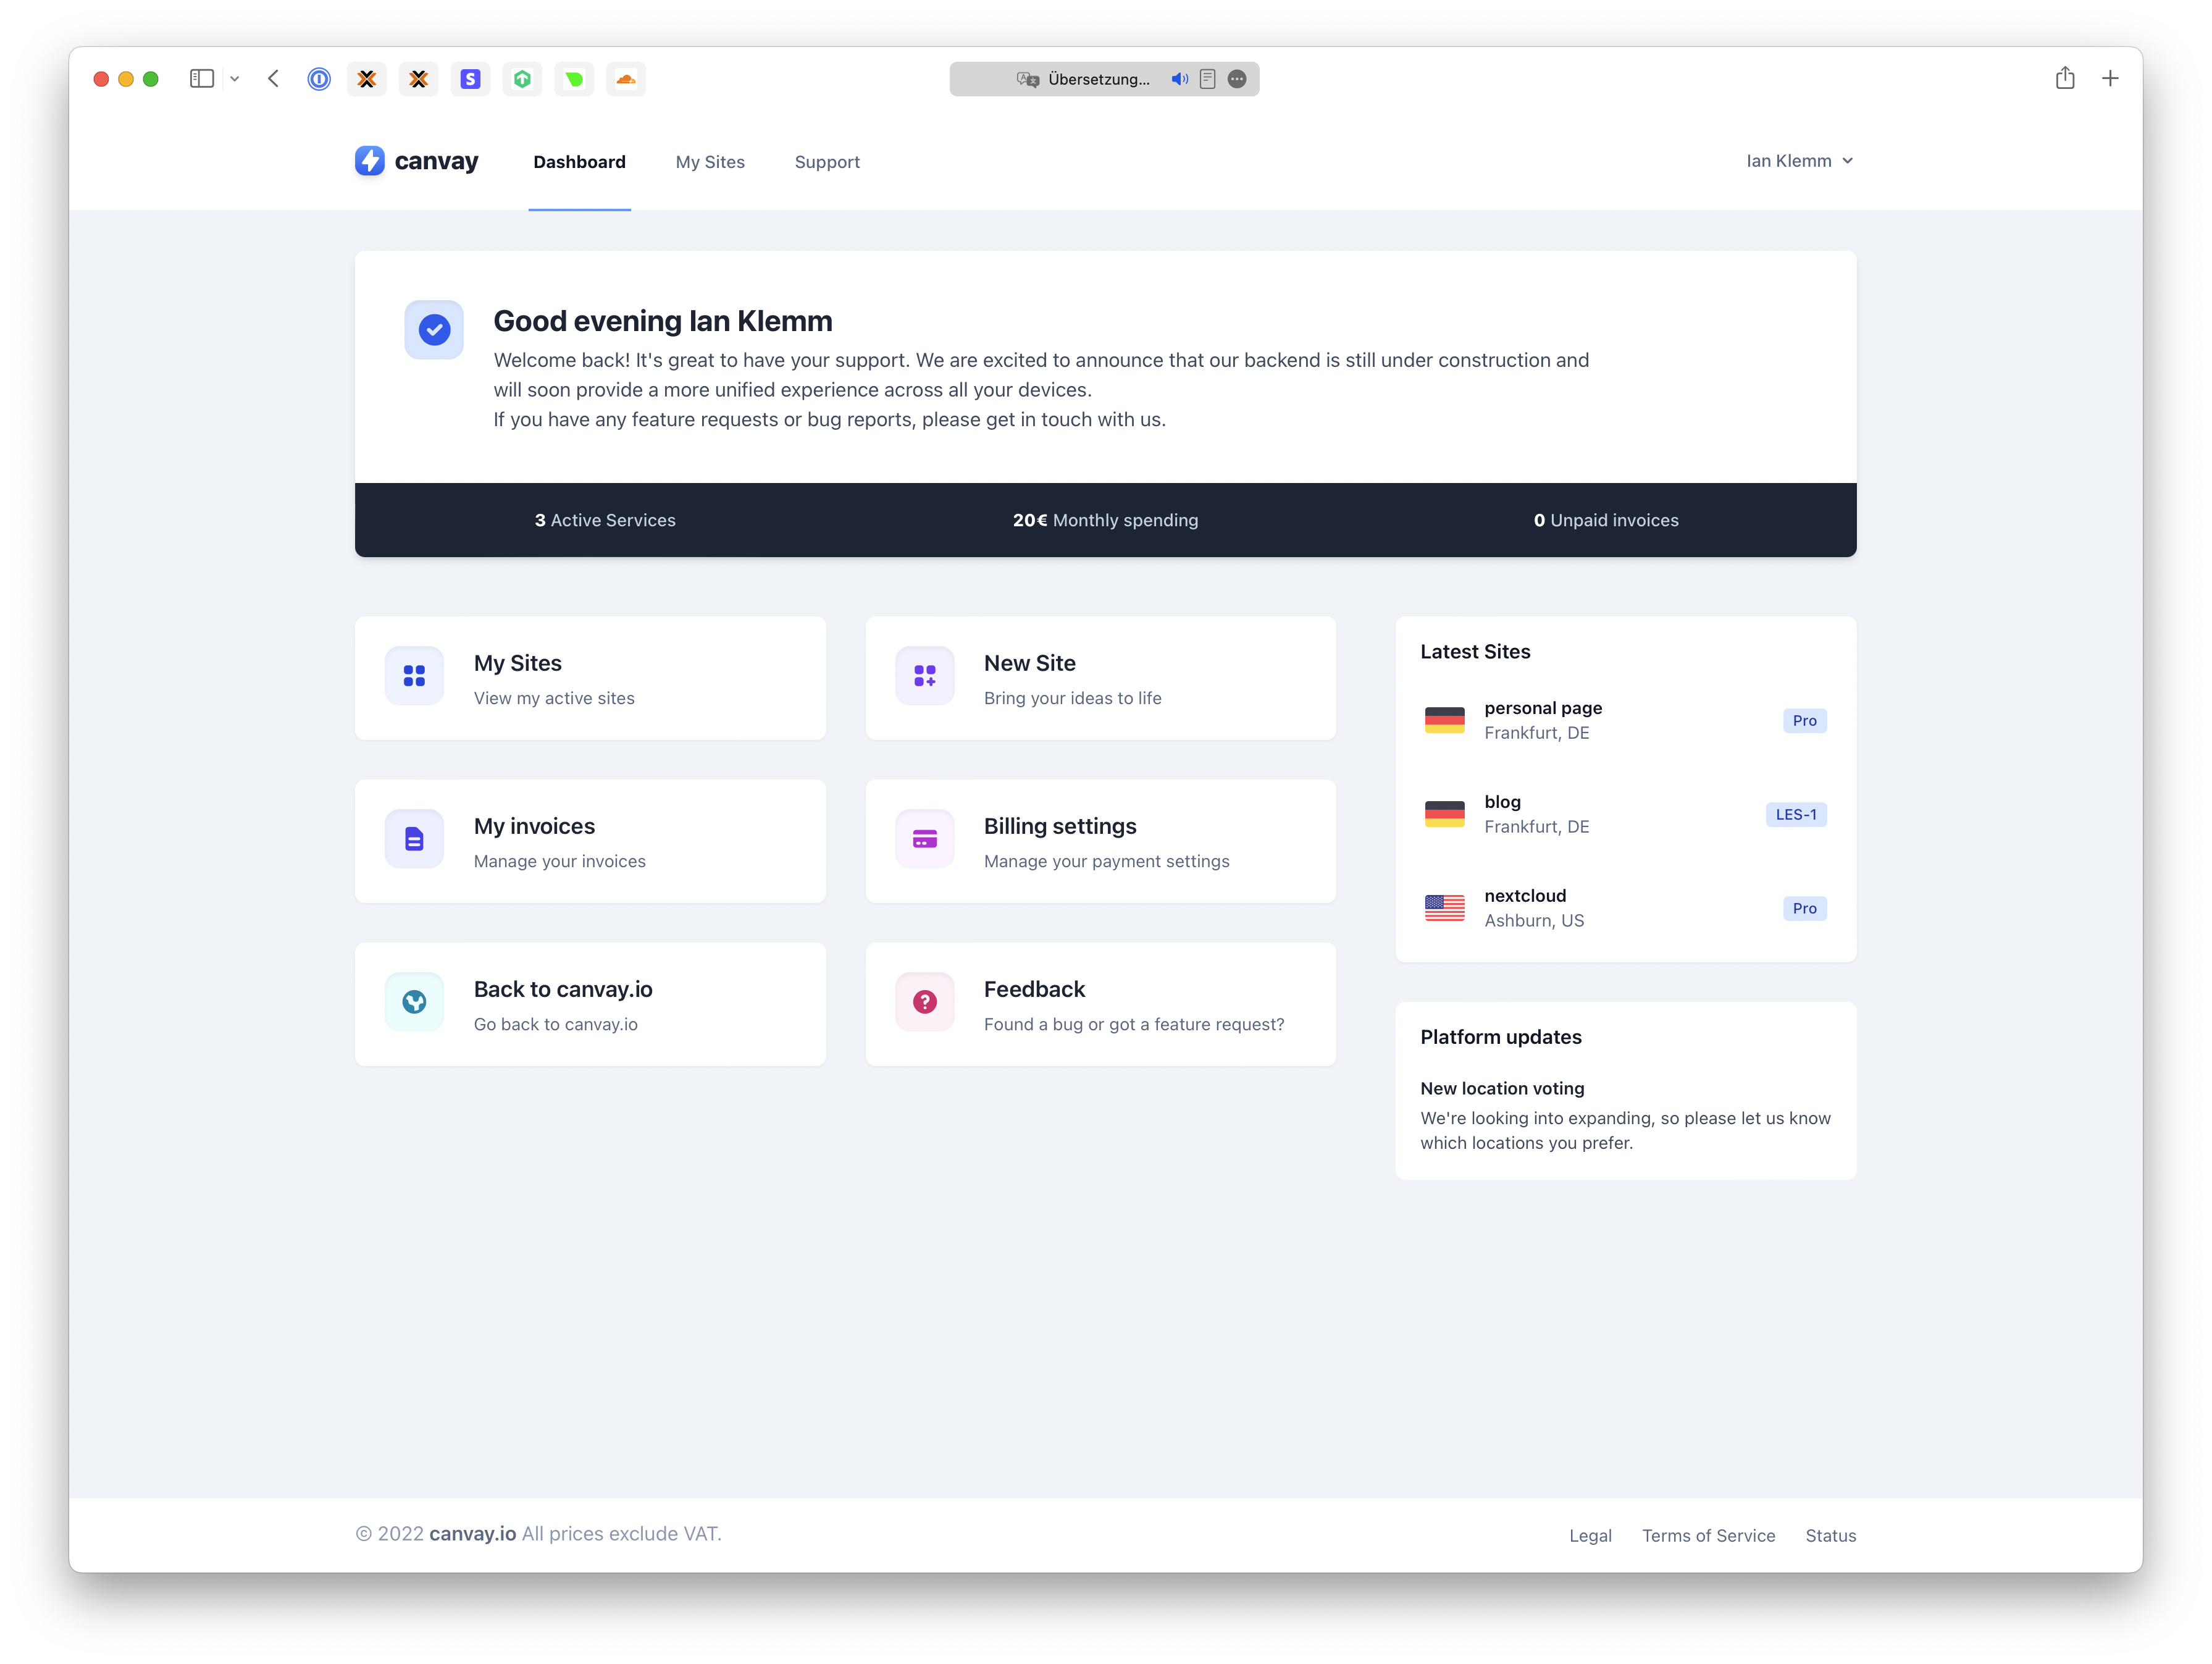Open the Cloudflare pinned tab

626,79
